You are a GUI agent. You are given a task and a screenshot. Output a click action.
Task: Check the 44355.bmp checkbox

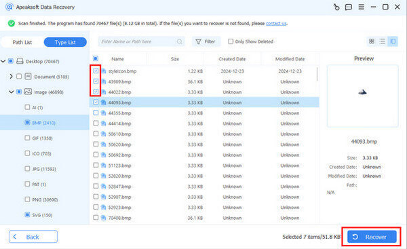tap(96, 113)
